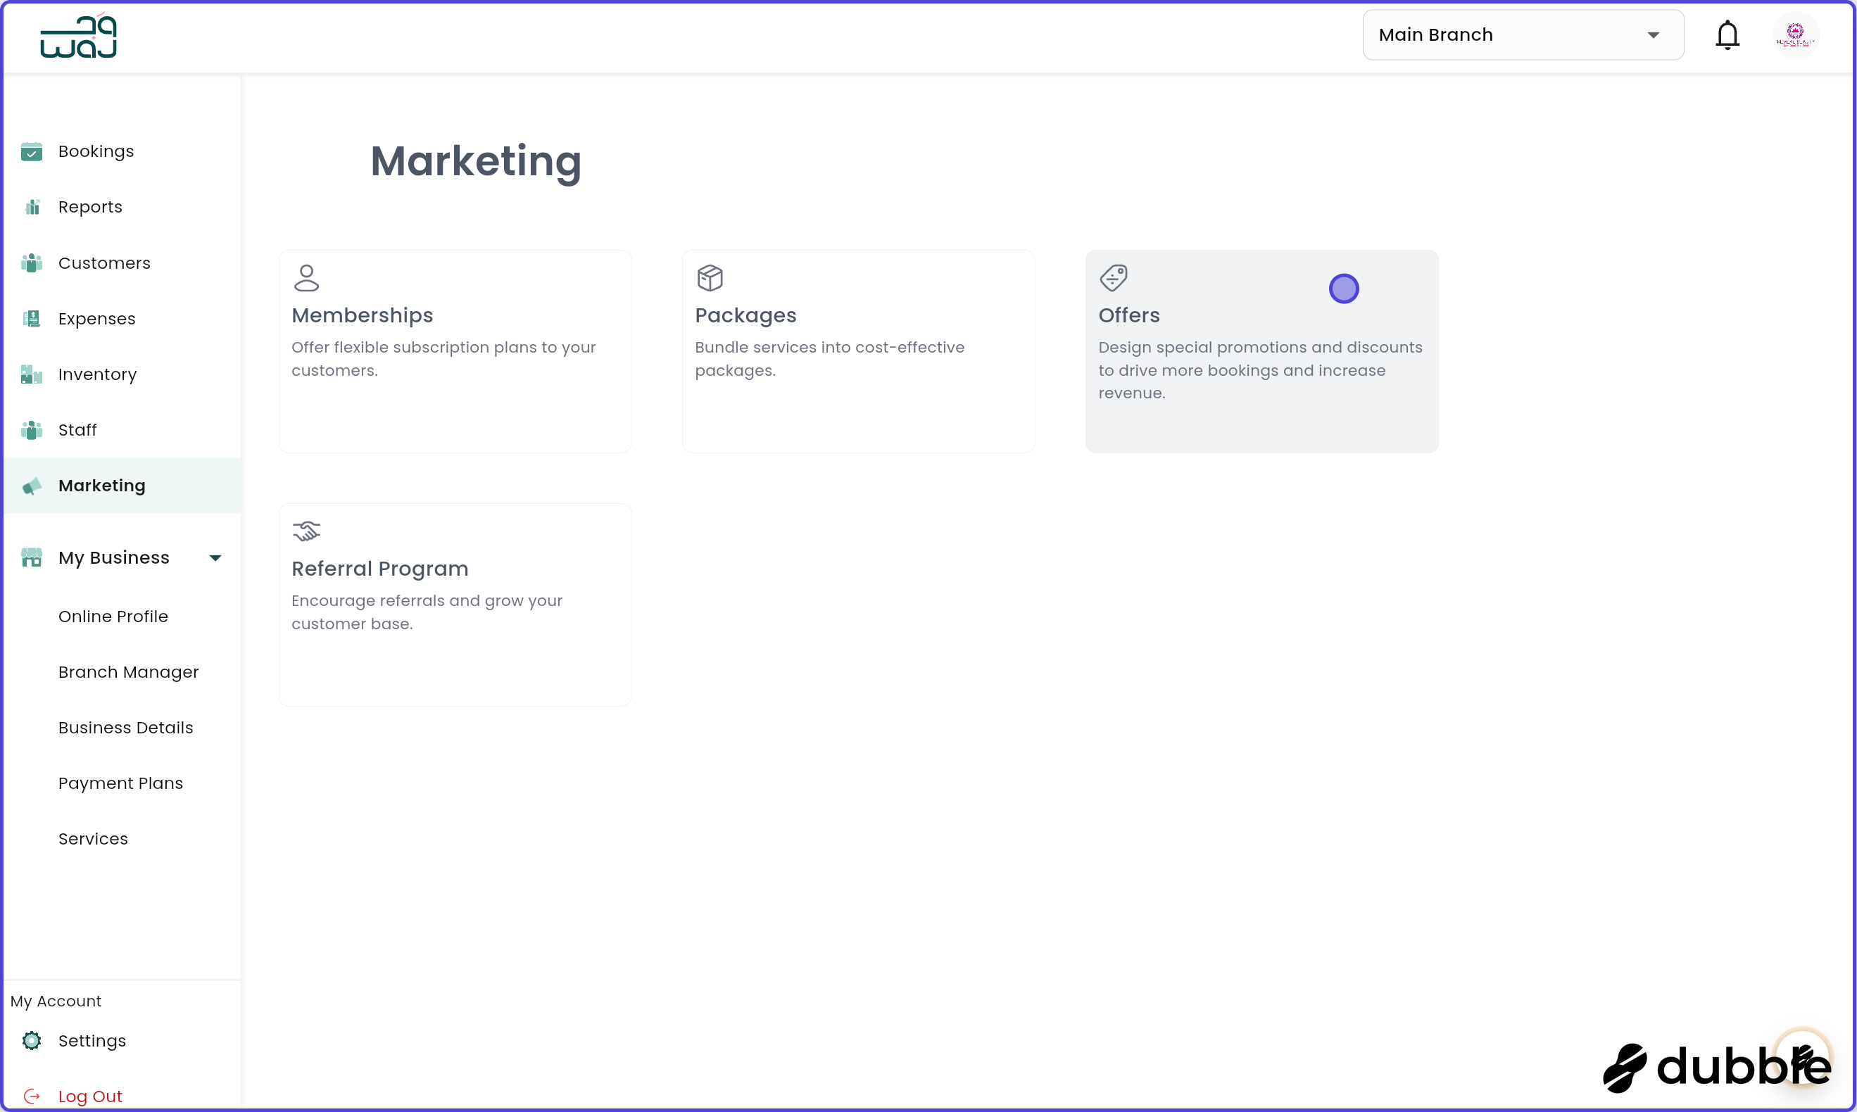Image resolution: width=1857 pixels, height=1112 pixels.
Task: Switch to the Online Profile section
Action: [114, 616]
